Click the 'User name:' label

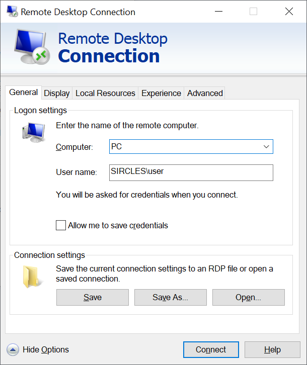coord(76,172)
